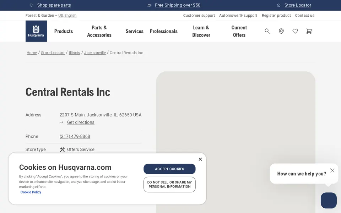Image resolution: width=341 pixels, height=213 pixels.
Task: Open the shopping cart icon
Action: coord(309,31)
